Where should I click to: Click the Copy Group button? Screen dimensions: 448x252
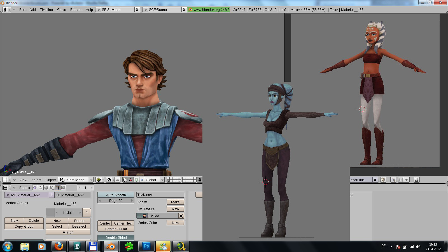pos(24,226)
